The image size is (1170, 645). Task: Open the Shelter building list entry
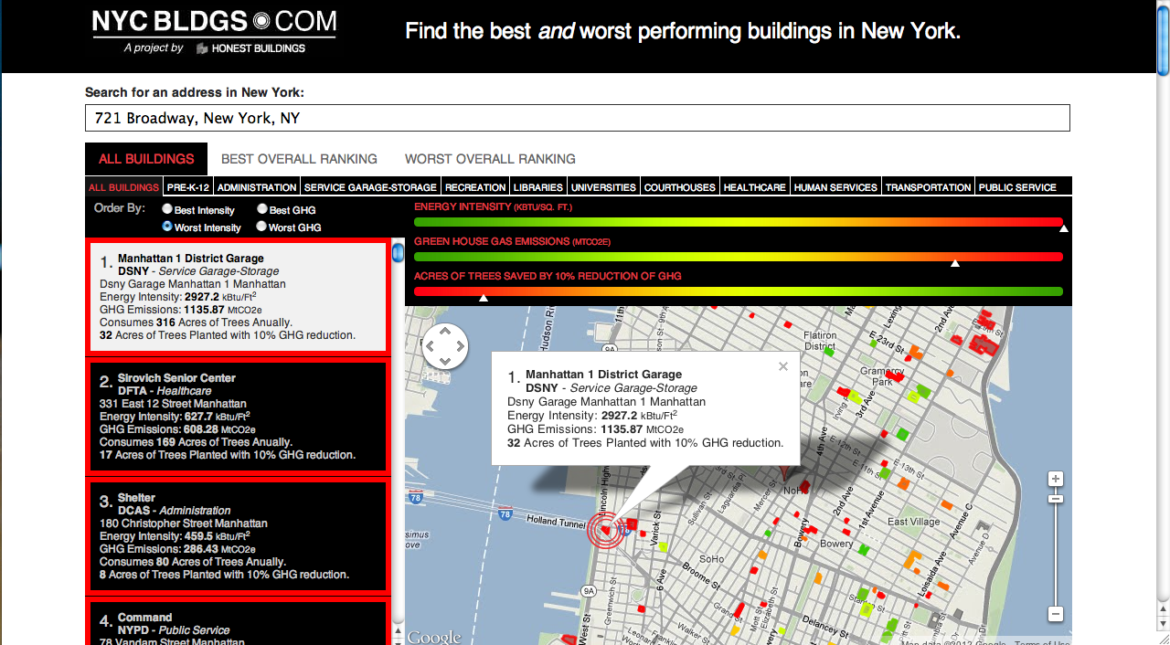(238, 536)
